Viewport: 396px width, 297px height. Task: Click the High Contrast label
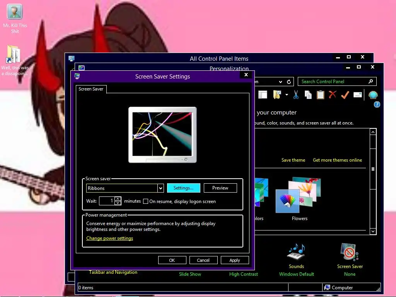pos(244,274)
